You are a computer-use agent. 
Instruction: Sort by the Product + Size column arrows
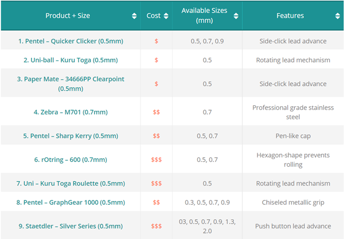135,16
